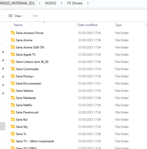Select the Serie Paramount folder name

(27, 112)
